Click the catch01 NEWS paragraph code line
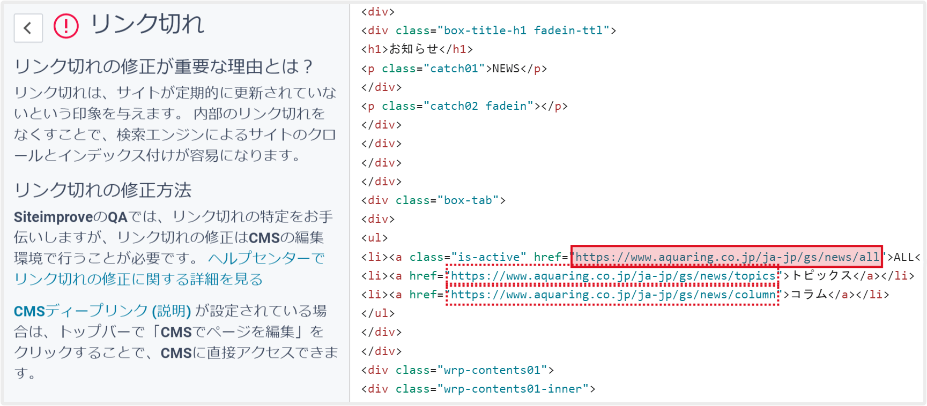Screen dimensions: 927x406 [x=454, y=69]
